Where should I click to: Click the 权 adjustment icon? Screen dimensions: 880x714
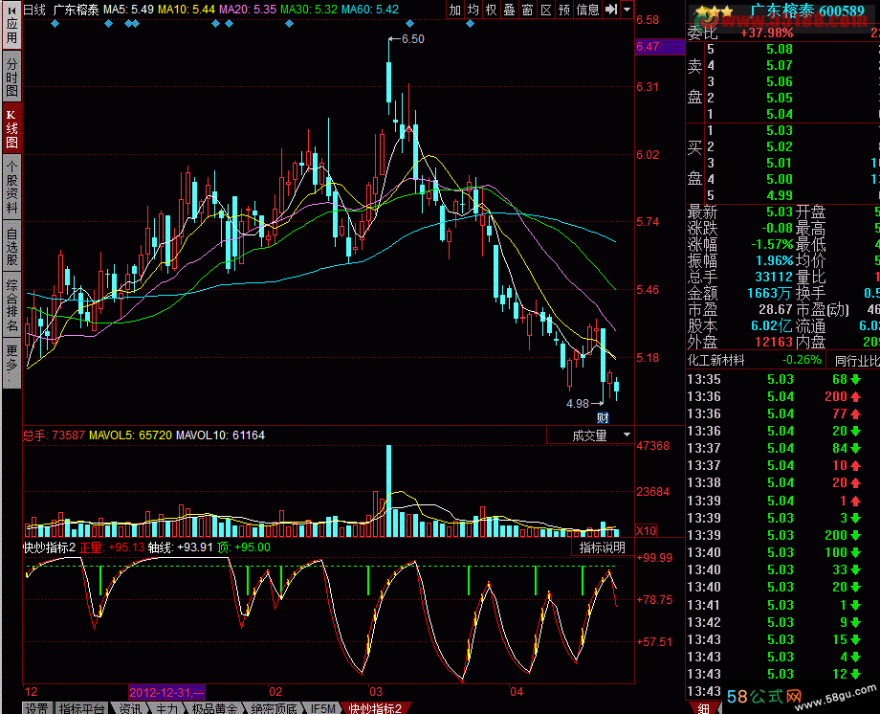[491, 10]
